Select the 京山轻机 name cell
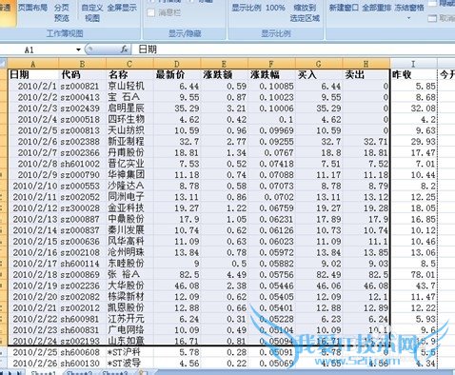Screen dimensions: 455x375 coord(129,86)
